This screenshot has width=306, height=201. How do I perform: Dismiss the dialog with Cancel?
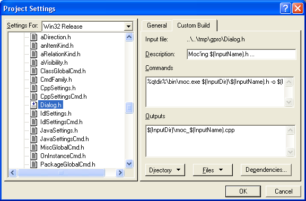point(284,191)
